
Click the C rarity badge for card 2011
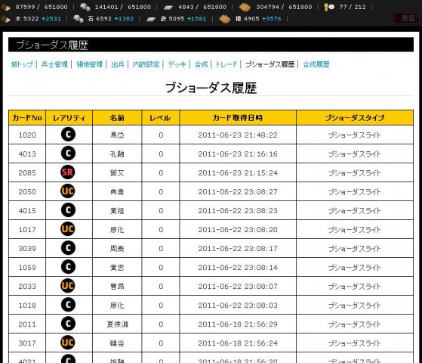click(68, 324)
